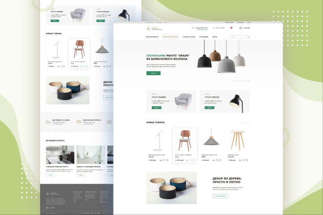Open the favorites heart icon in front page header
323x215 pixels.
point(231,28)
